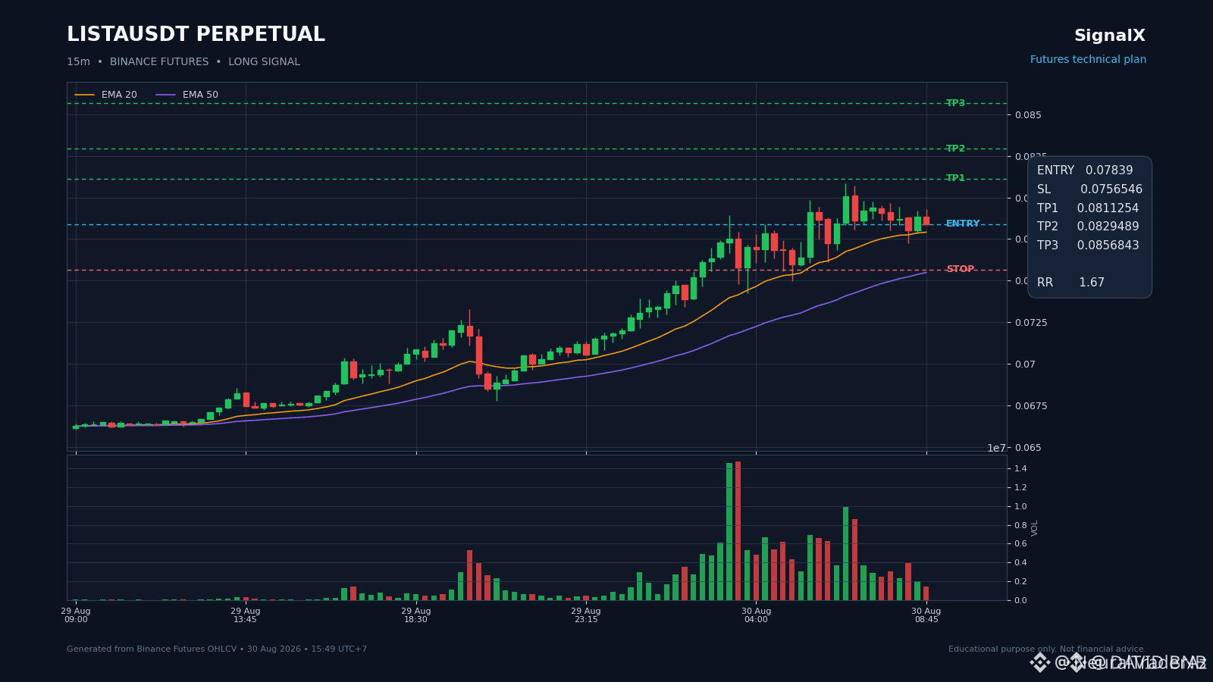Click the TP3 0.0856843 value in info box
The image size is (1213, 682).
pyautogui.click(x=1108, y=246)
